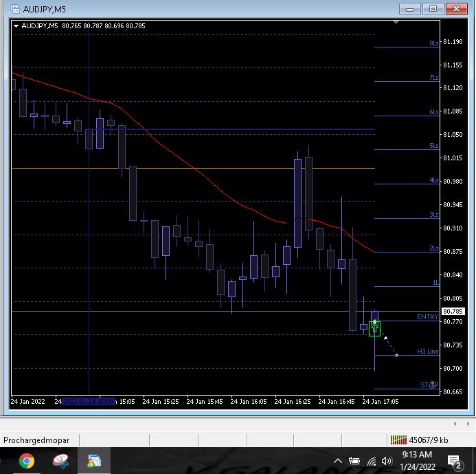
Task: Click the white trendline end point
Action: (396, 355)
